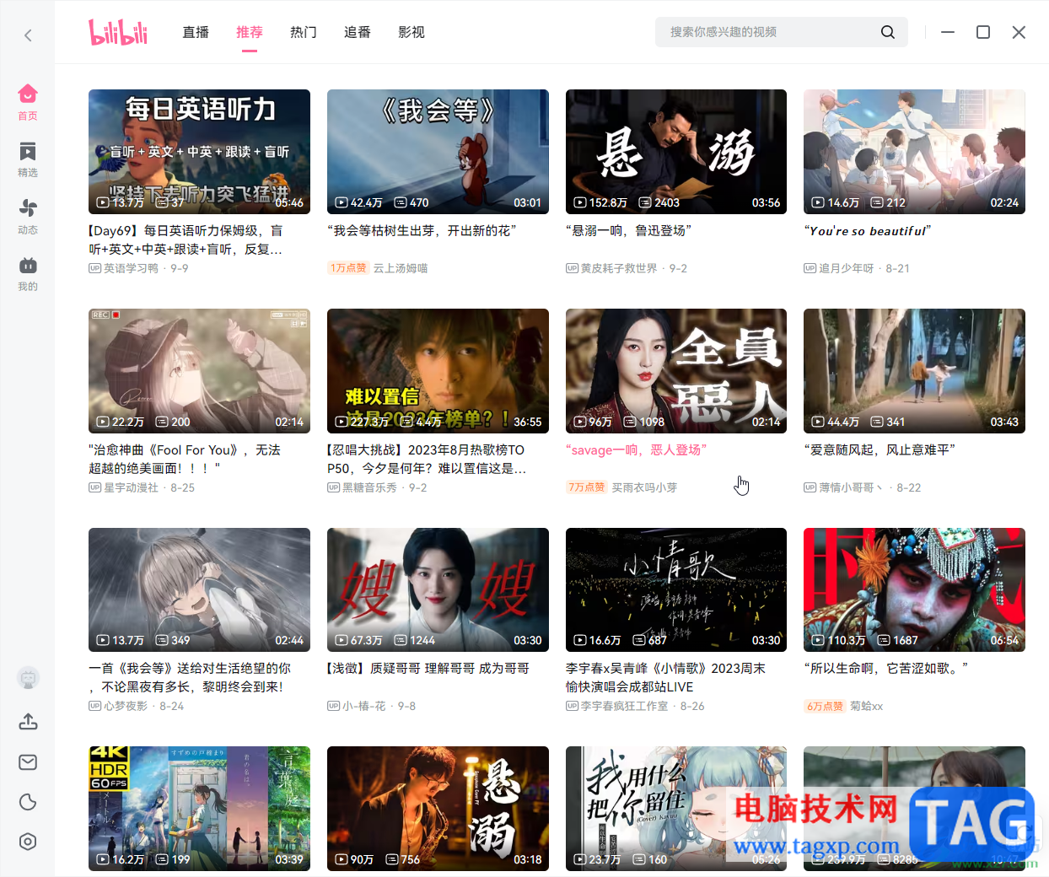The image size is (1049, 877).
Task: Open title 治愈神曲《Fool For You》
Action: (x=185, y=459)
